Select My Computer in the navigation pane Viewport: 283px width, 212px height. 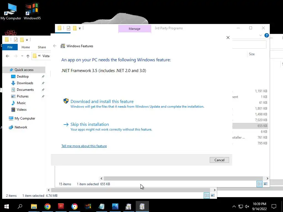click(x=25, y=118)
